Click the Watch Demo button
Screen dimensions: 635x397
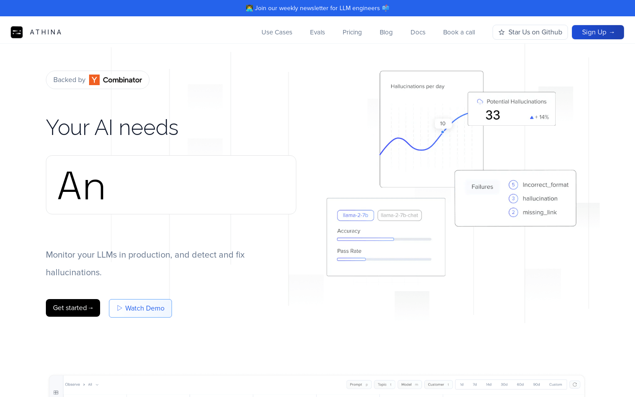coord(140,308)
